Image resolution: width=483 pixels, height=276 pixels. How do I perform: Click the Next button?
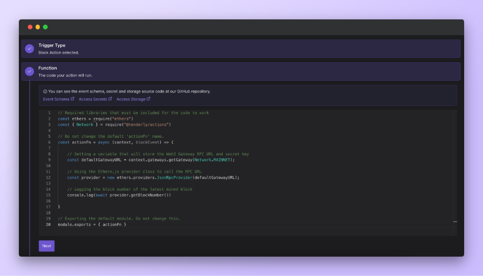pos(47,246)
